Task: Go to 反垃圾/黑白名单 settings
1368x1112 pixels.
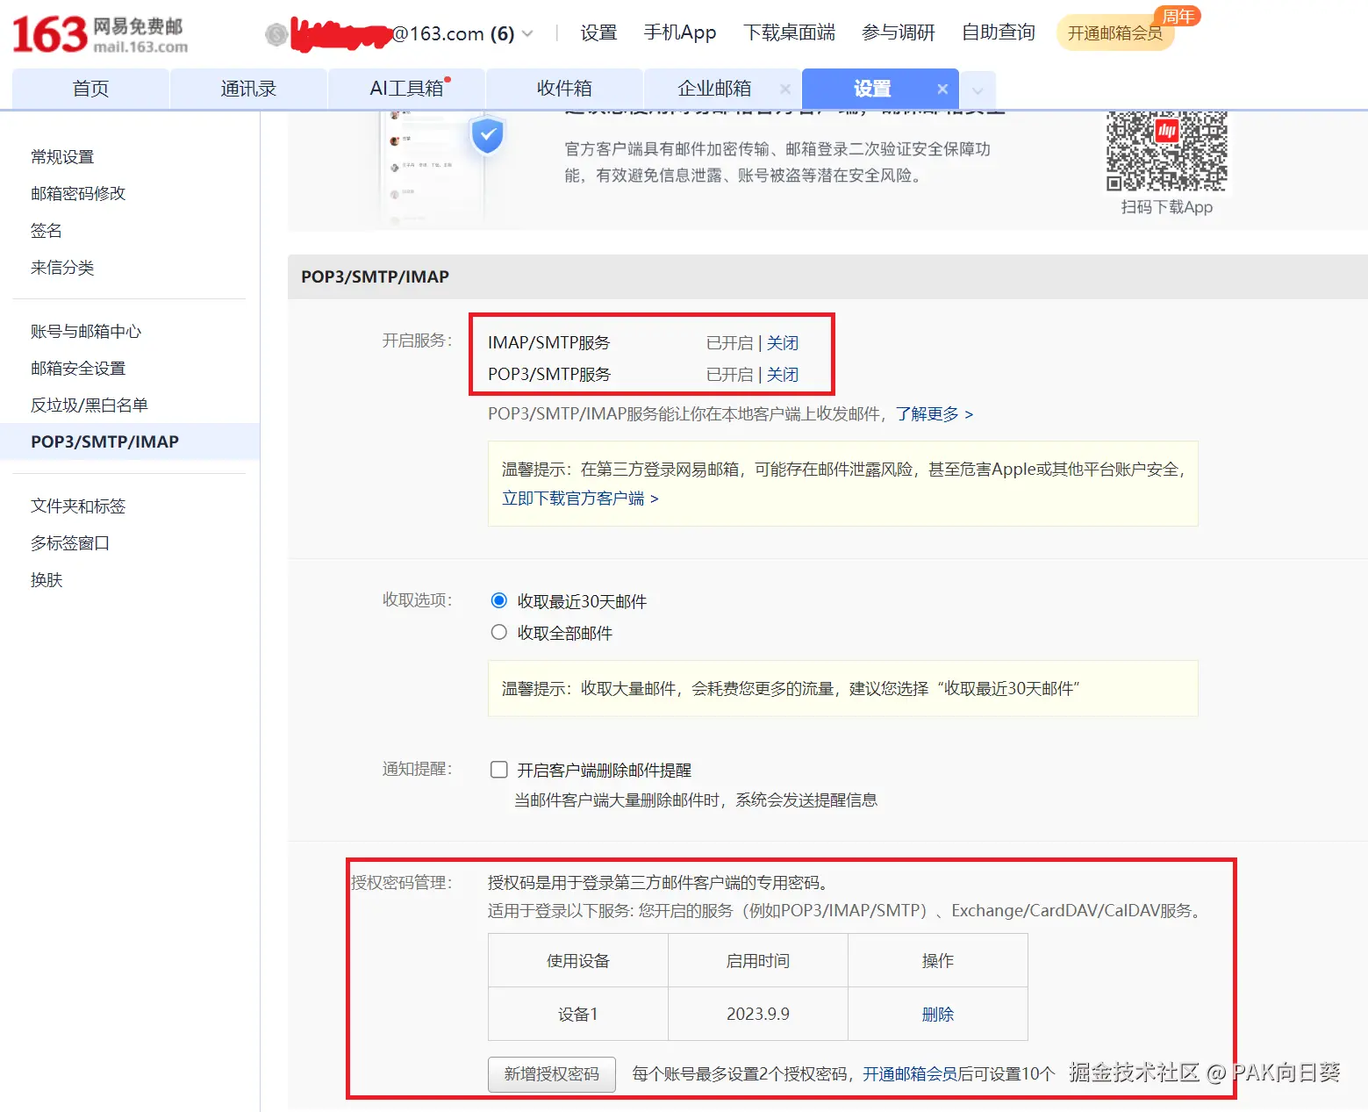Action: coord(90,405)
